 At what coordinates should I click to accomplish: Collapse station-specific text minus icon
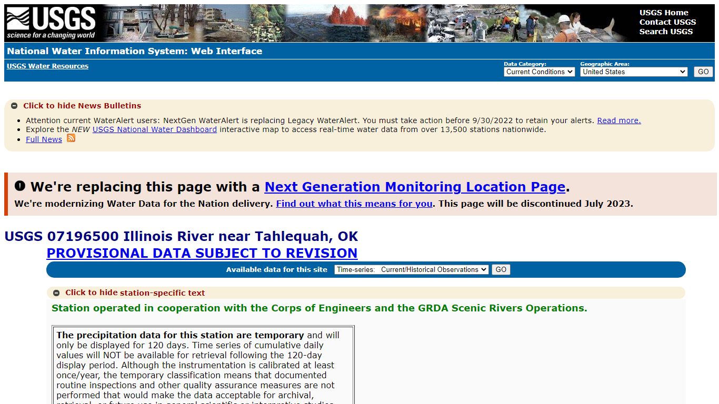click(x=56, y=293)
